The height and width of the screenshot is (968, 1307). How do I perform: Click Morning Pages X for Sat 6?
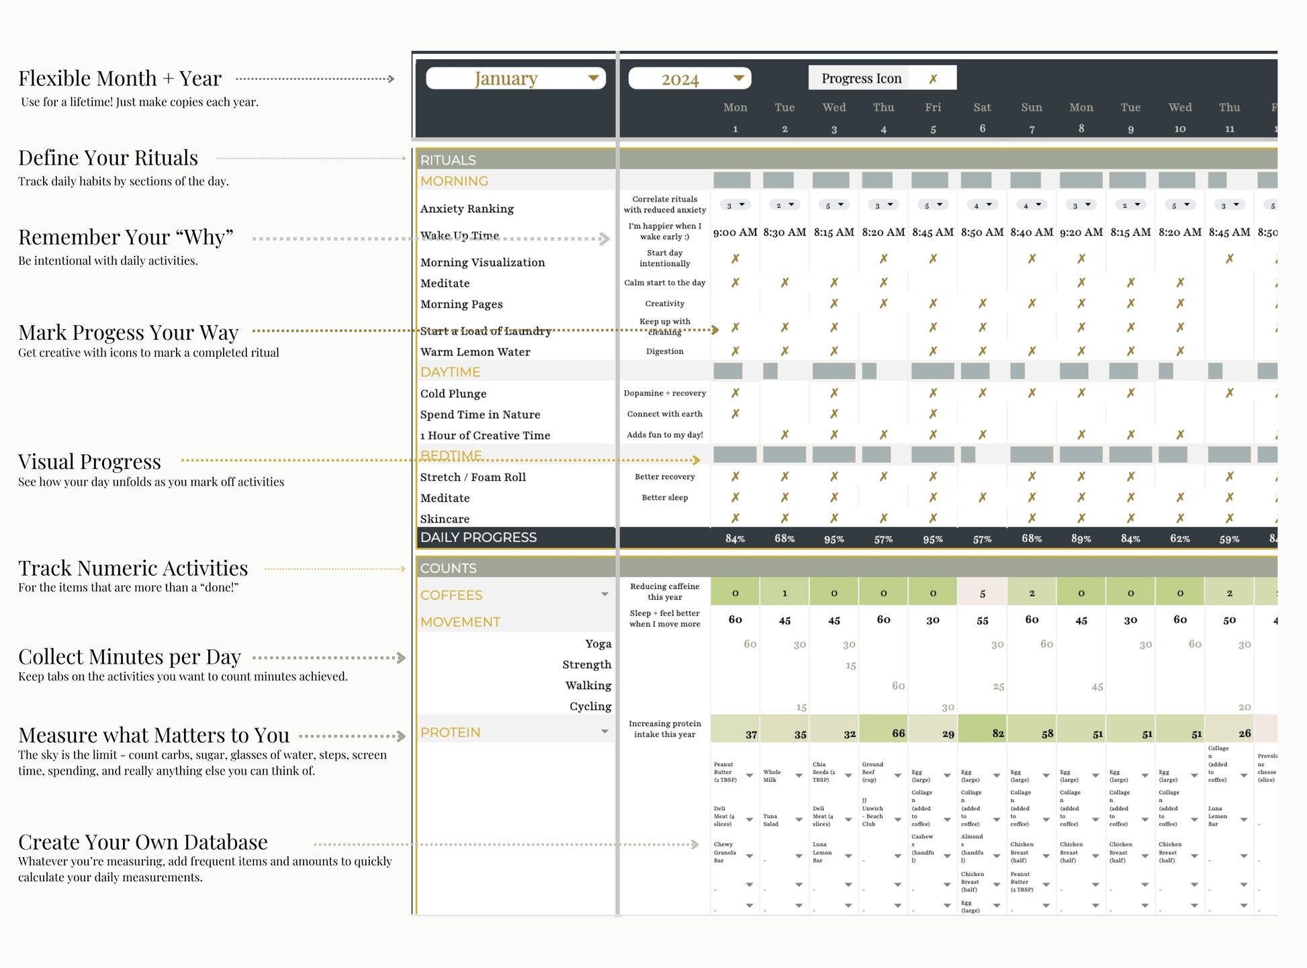982,304
